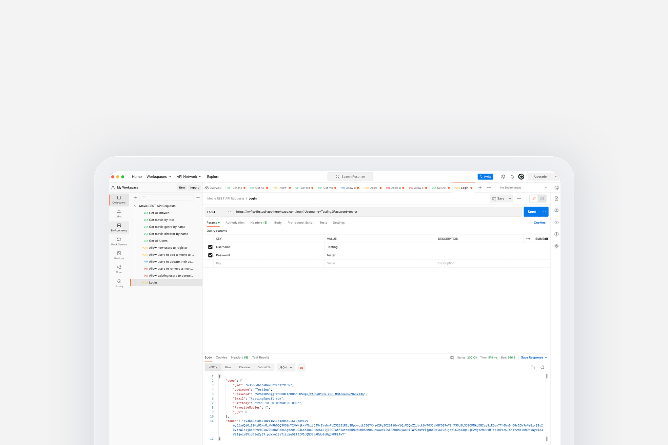This screenshot has height=445, width=668.
Task: Copy the response body
Action: tap(533, 367)
